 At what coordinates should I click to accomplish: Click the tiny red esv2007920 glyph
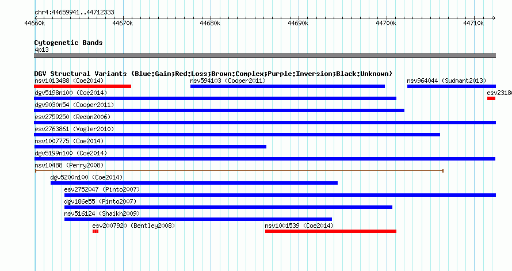click(95, 231)
